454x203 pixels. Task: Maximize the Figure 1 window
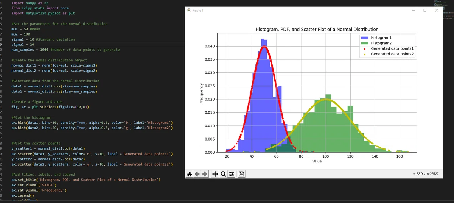(425, 10)
